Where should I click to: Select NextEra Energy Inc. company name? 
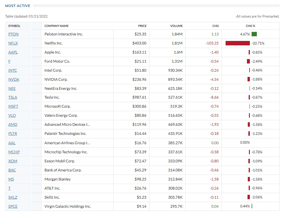61,89
